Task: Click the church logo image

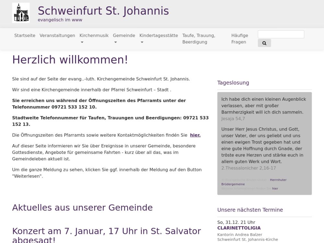Action: 21,13
